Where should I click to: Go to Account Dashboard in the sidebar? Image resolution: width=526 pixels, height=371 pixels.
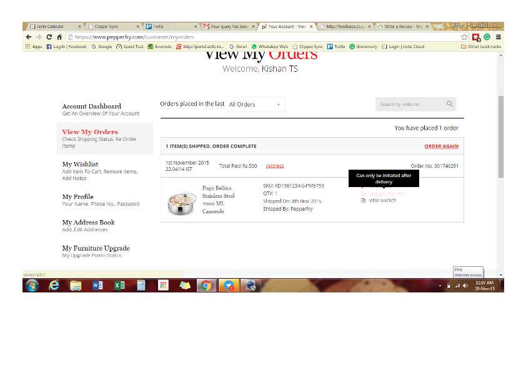101,110
